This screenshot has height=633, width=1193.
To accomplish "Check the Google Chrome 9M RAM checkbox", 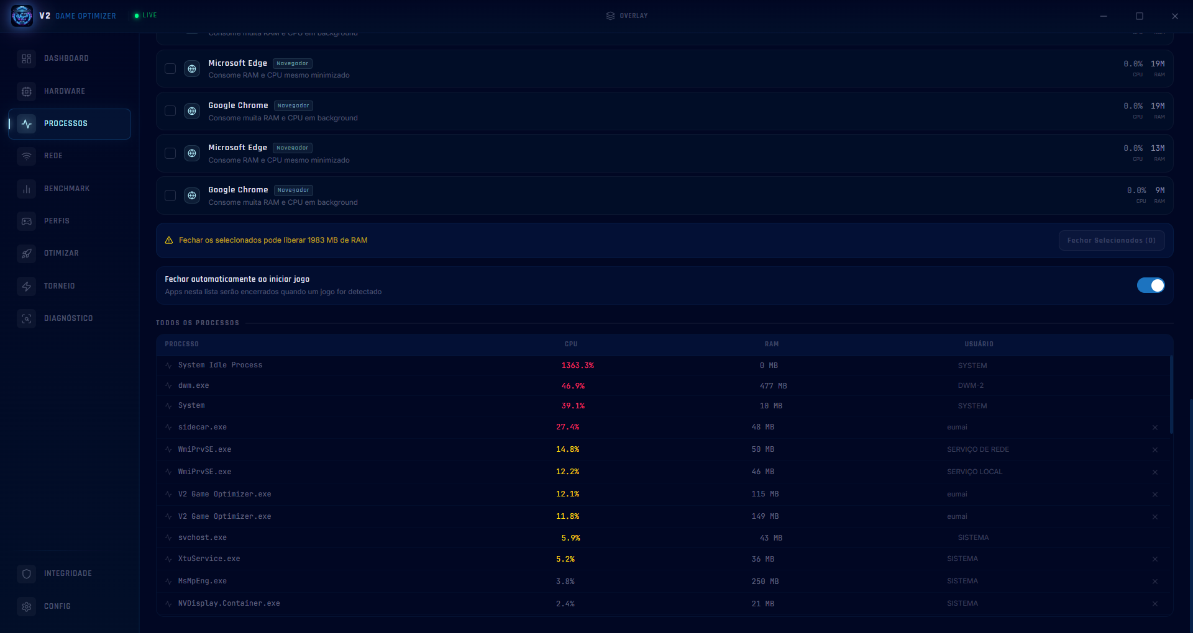I will (170, 195).
